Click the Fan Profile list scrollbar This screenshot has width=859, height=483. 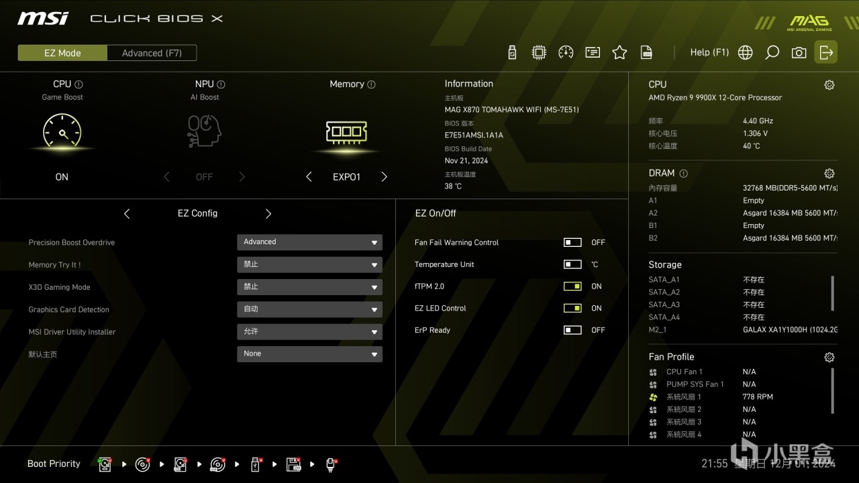point(833,390)
